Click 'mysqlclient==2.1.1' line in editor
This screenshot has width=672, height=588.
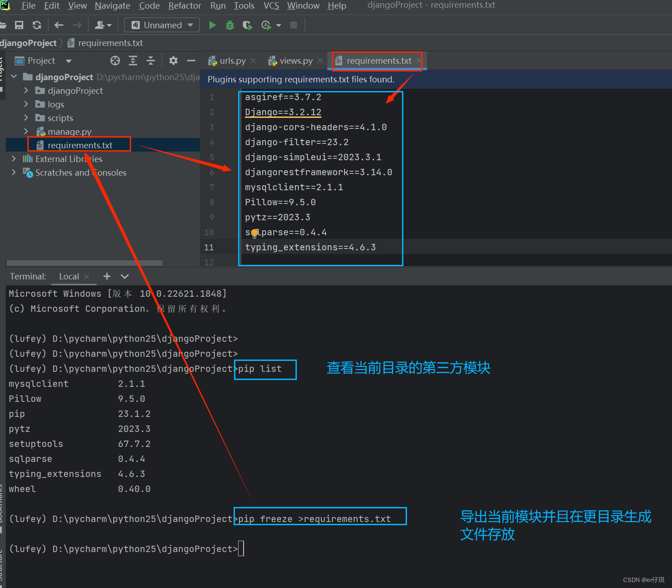[294, 187]
